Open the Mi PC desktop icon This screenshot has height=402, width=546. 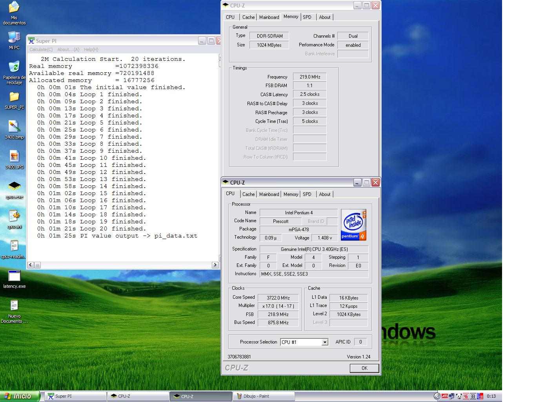(14, 38)
